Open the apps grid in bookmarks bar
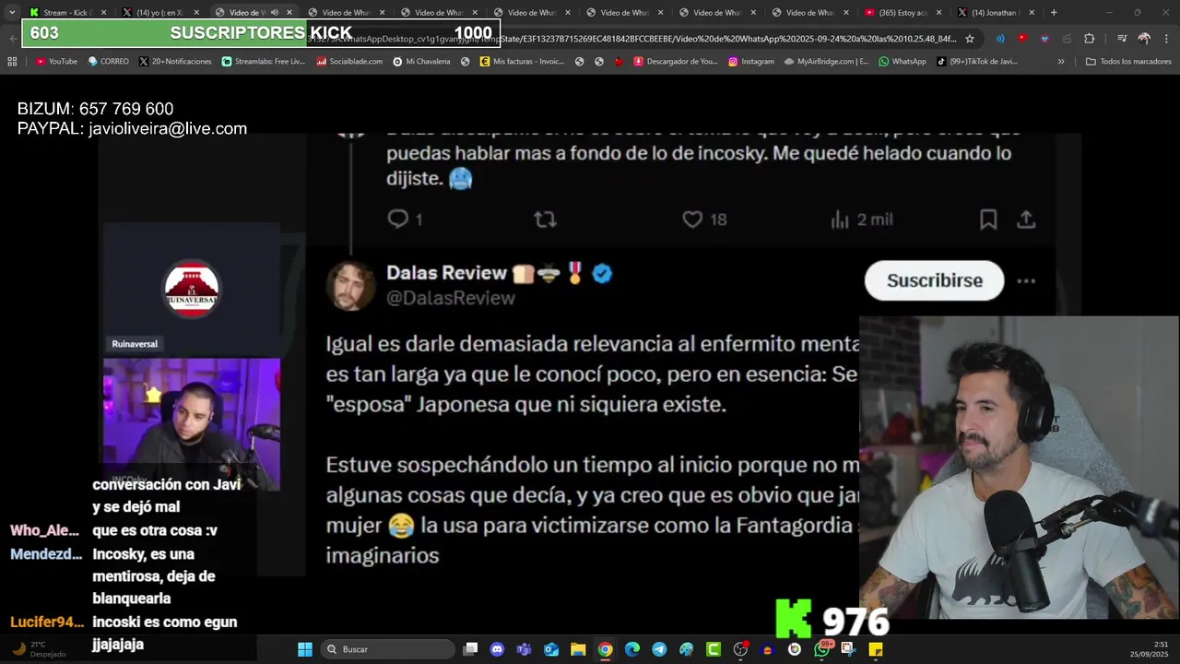 point(12,62)
